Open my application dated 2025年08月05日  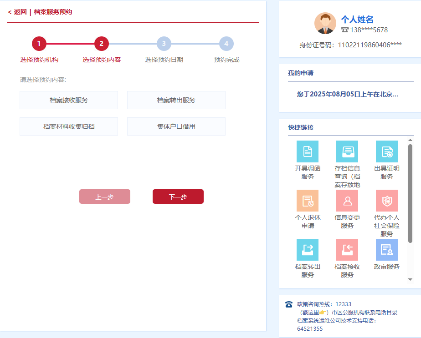pyautogui.click(x=348, y=94)
